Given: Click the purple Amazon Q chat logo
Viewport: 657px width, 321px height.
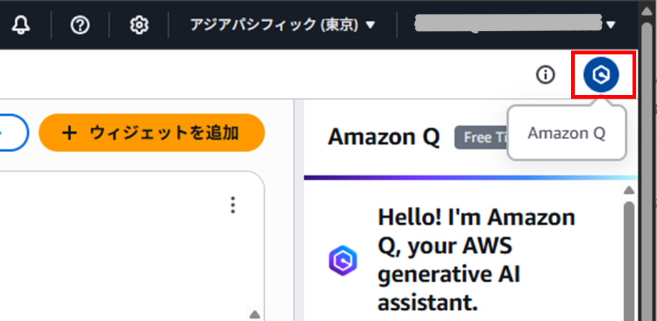Looking at the screenshot, I should tap(343, 261).
